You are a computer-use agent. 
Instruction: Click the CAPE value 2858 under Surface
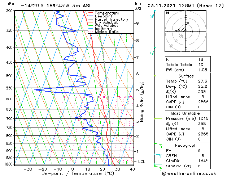click(203, 102)
